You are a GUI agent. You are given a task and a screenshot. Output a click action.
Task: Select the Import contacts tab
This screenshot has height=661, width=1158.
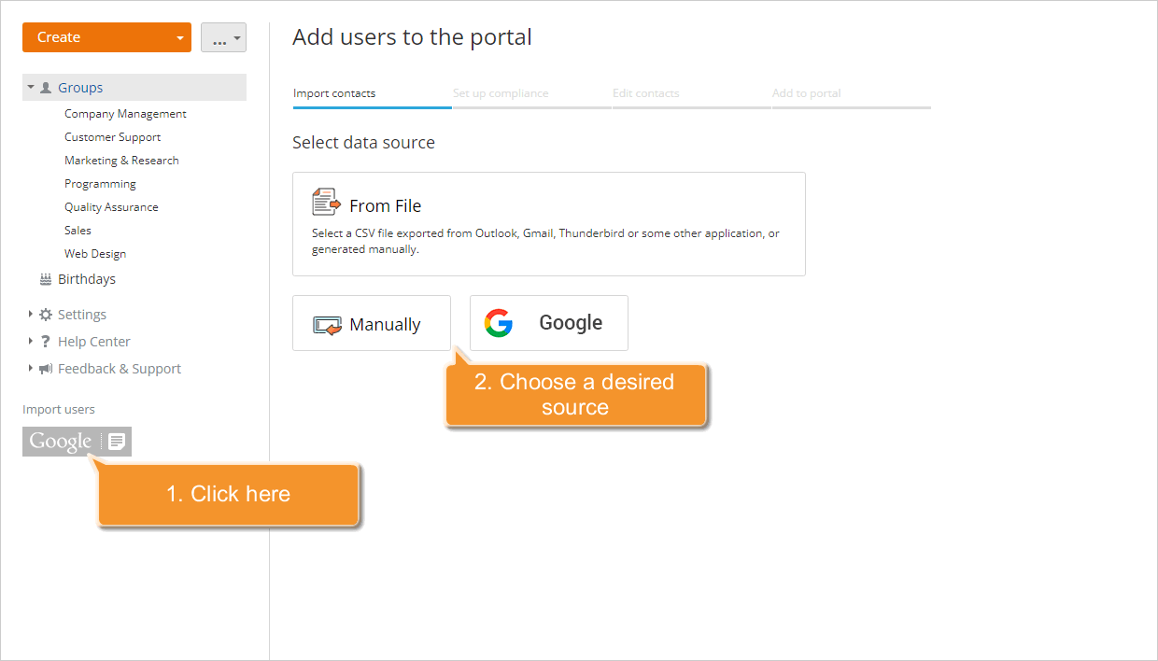pyautogui.click(x=334, y=93)
